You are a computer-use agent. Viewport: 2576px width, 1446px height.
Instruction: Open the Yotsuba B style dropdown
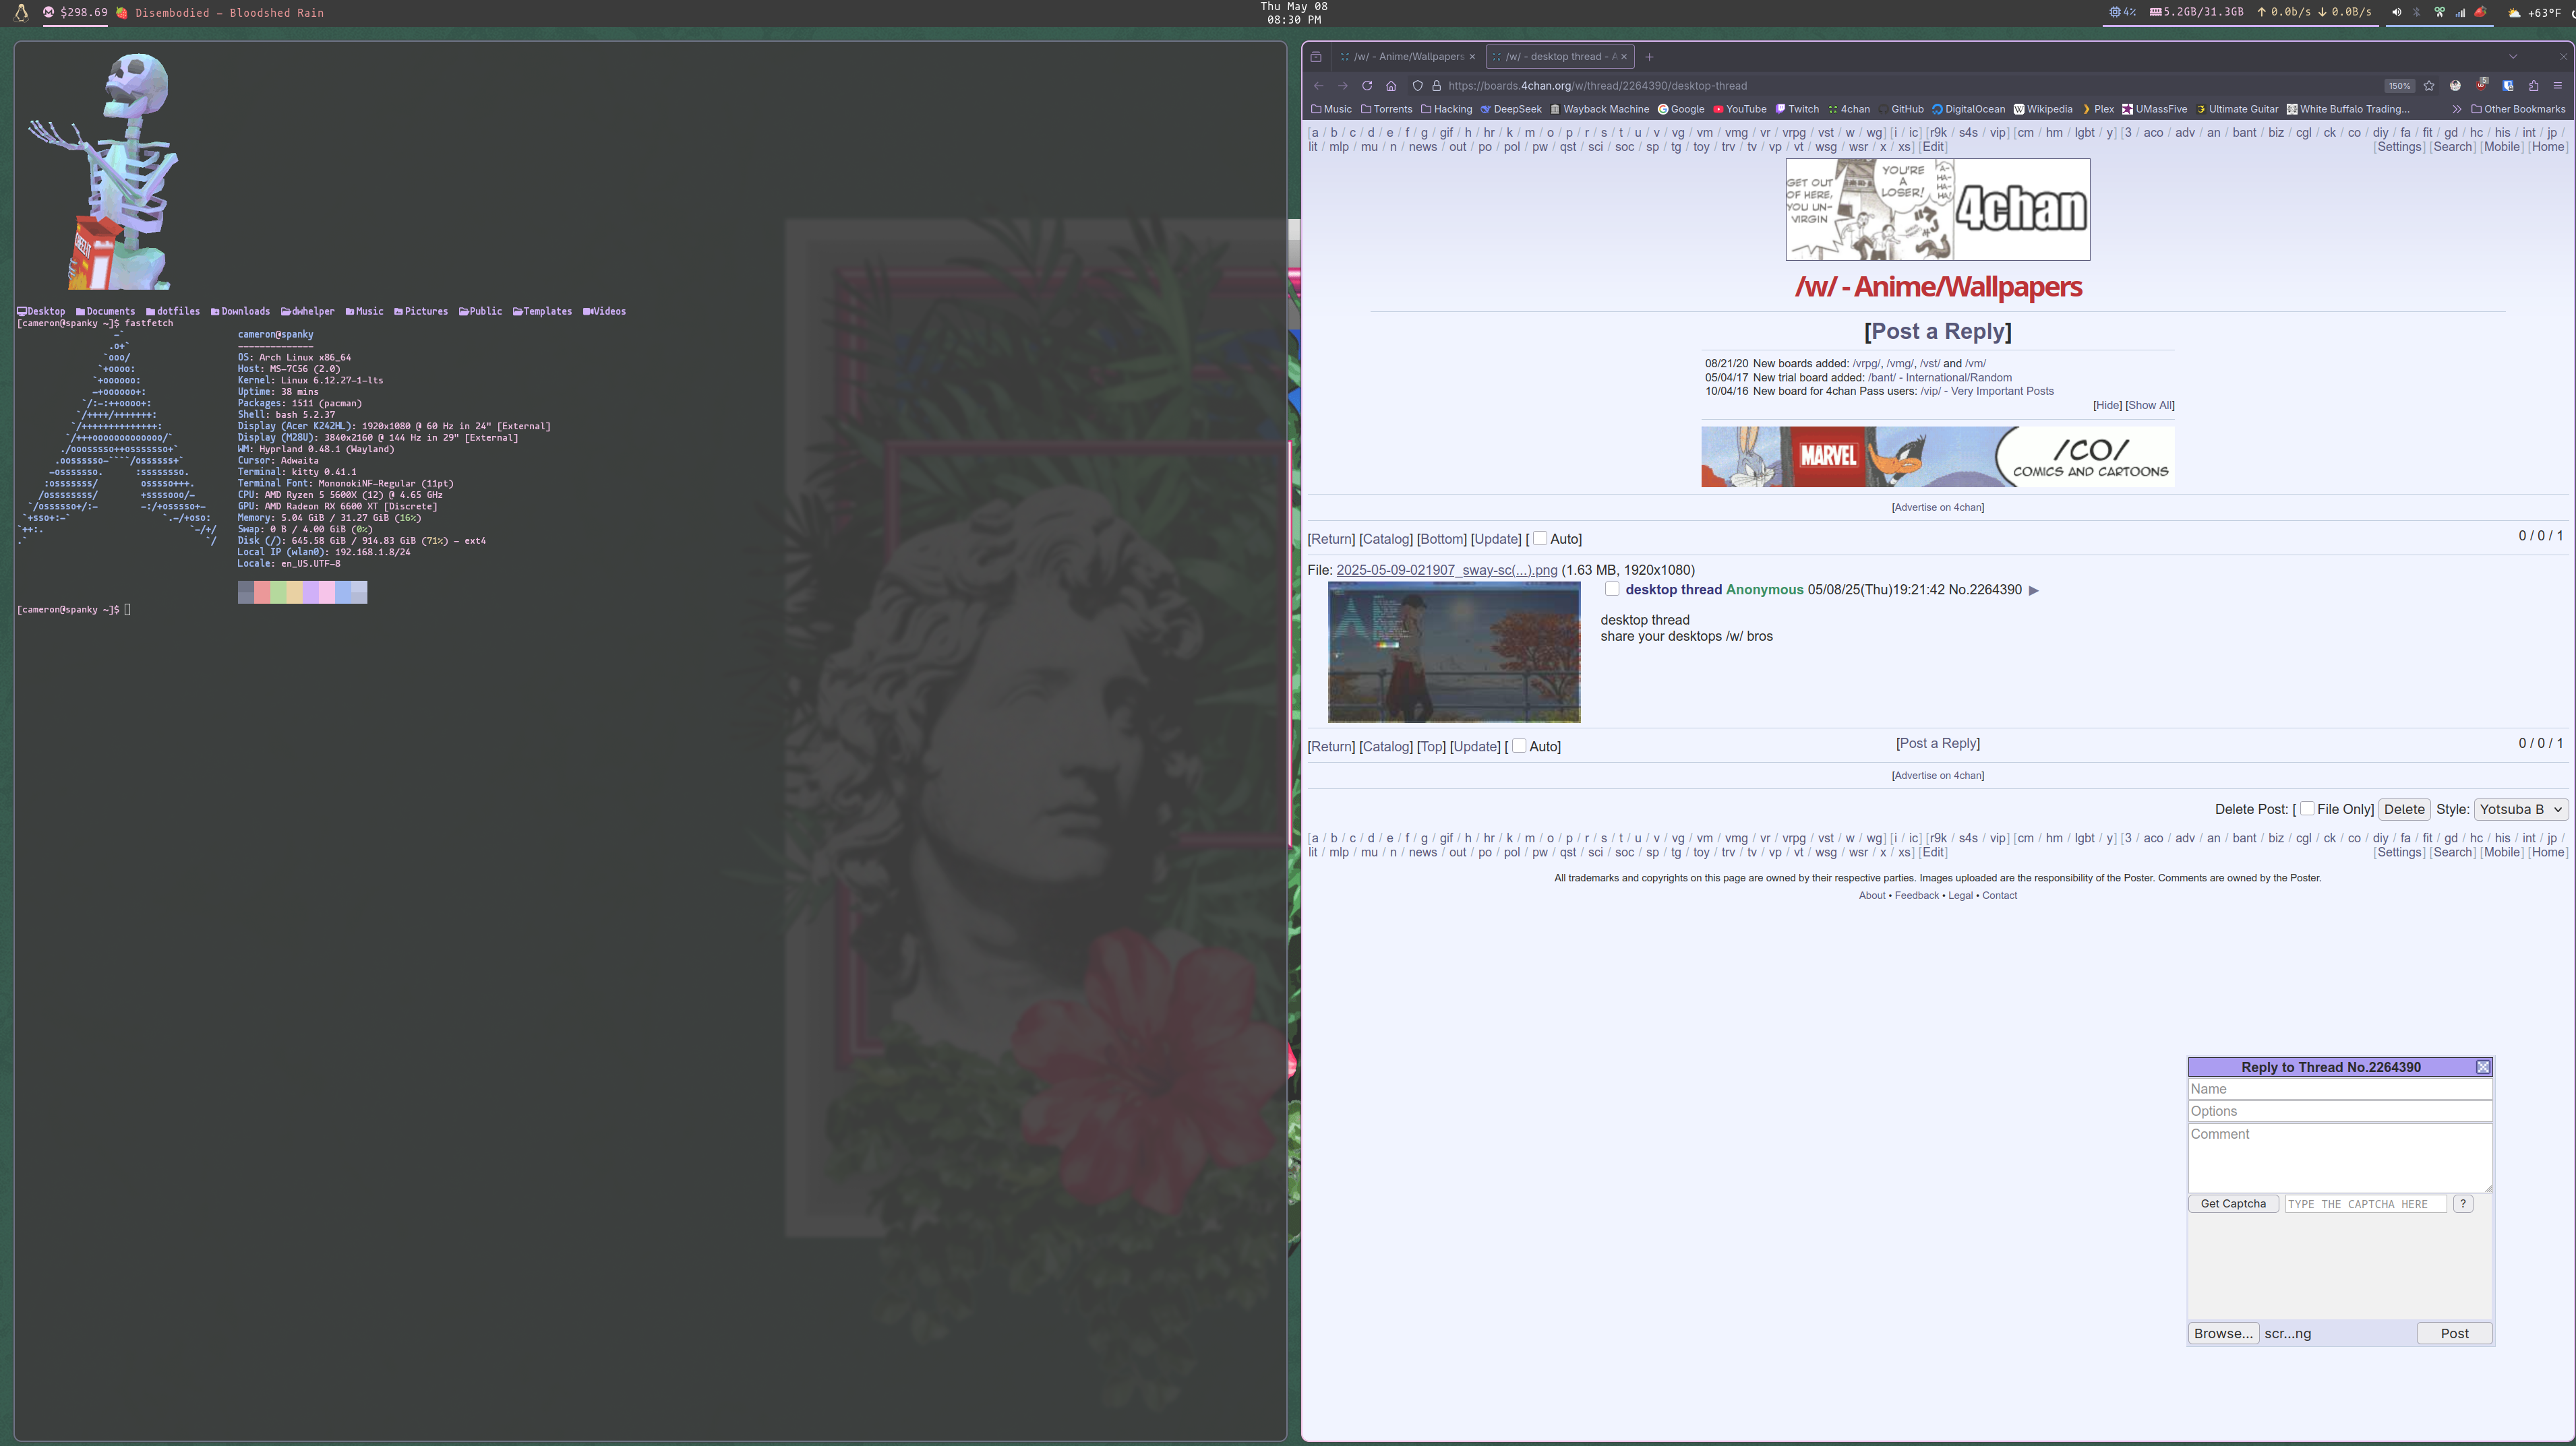tap(2521, 809)
